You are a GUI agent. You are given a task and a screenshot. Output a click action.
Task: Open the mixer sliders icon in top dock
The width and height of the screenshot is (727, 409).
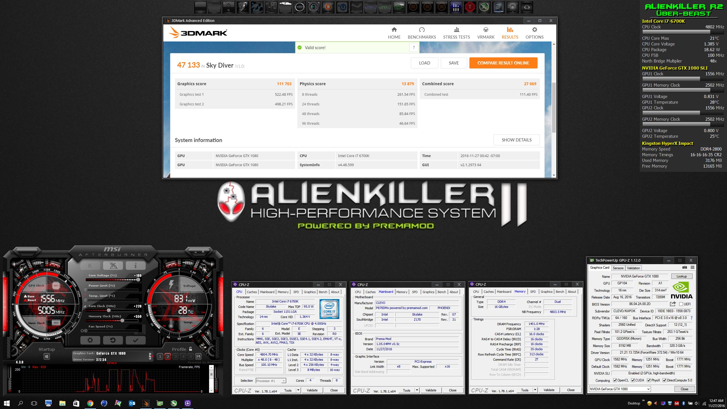point(271,7)
